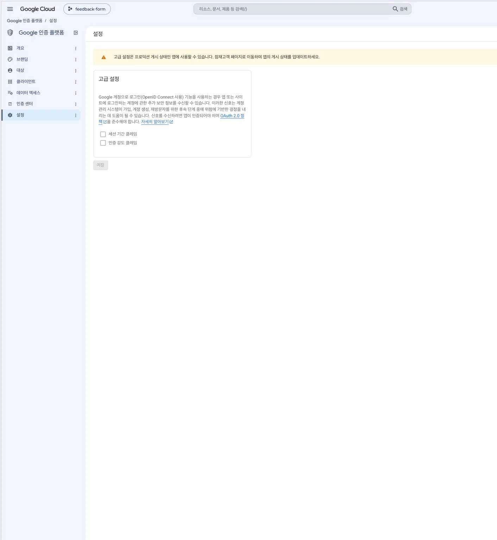Collapse the side navigation panel
The height and width of the screenshot is (540, 497).
click(x=76, y=33)
